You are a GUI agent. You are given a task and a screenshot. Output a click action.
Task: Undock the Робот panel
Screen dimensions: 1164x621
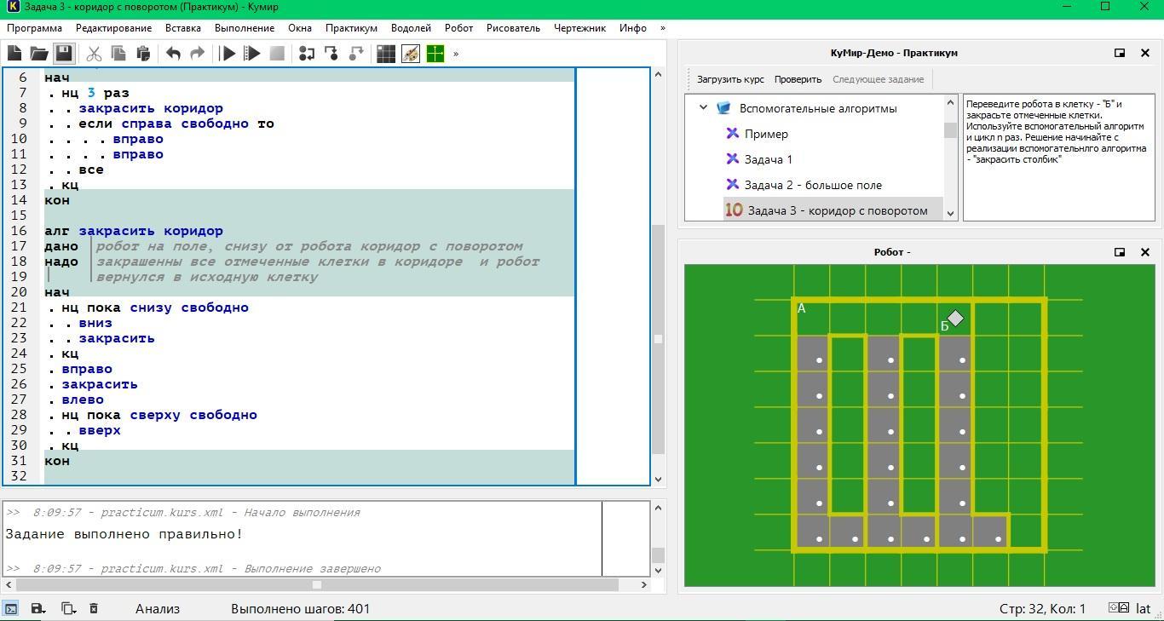point(1120,252)
